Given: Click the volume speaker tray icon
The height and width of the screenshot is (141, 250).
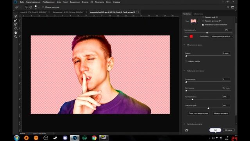Looking at the screenshot, I should 213,138.
